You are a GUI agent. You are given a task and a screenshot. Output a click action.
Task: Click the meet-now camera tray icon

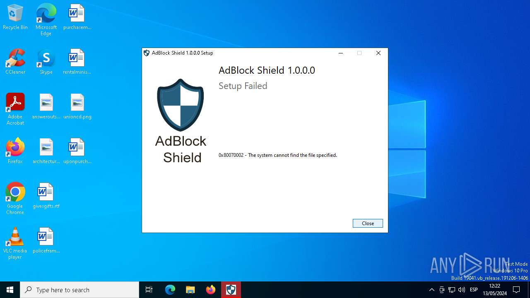(x=442, y=290)
